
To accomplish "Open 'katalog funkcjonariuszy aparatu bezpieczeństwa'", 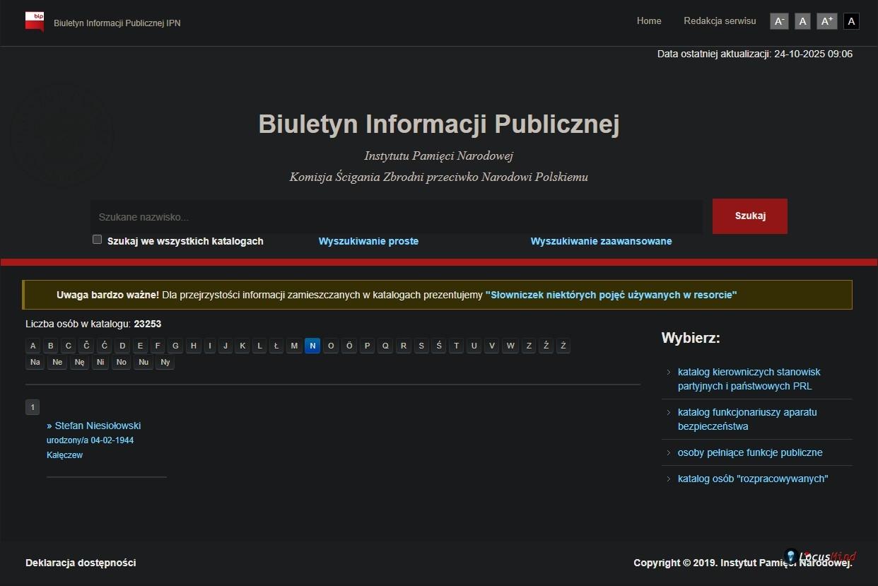I will [747, 419].
